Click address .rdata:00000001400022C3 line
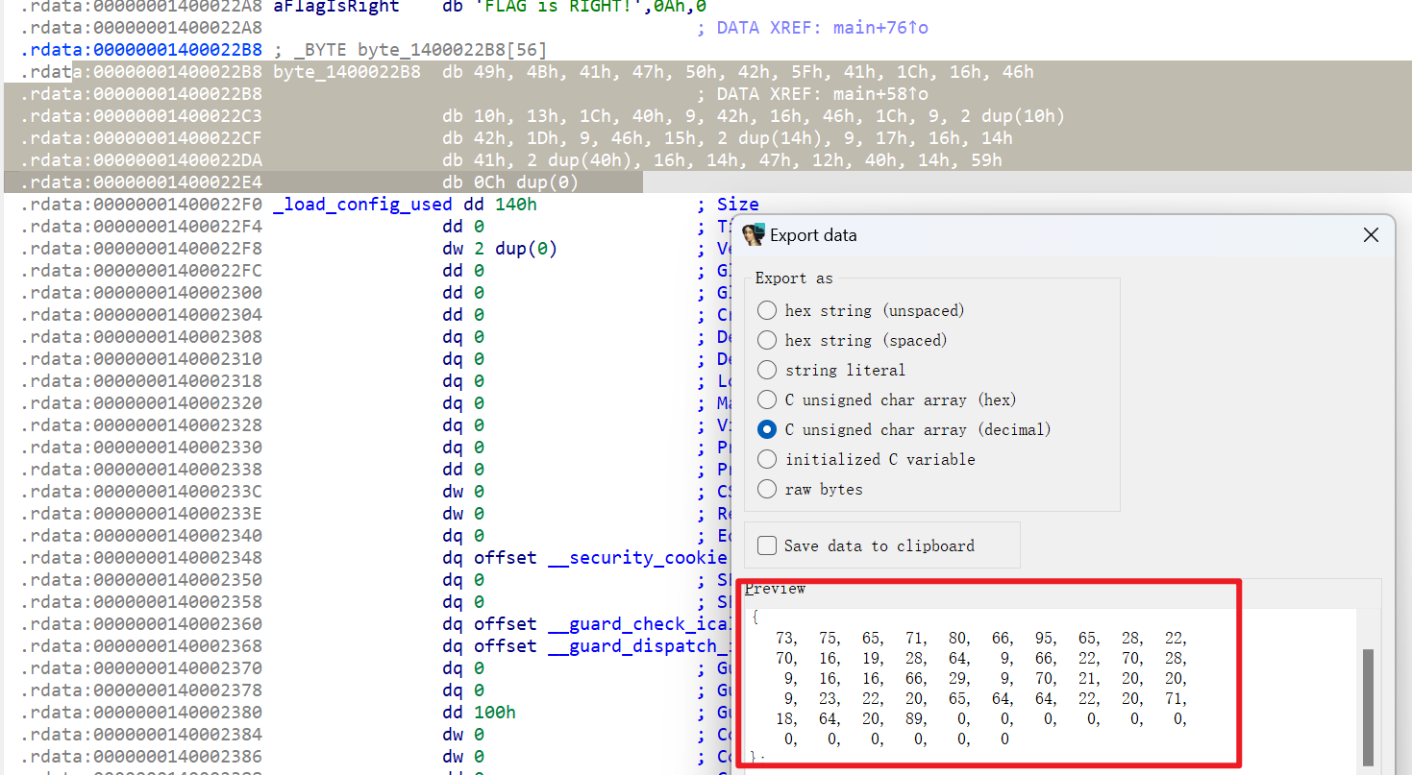 [140, 116]
